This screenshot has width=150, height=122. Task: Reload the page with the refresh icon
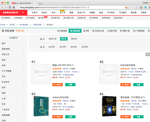(10, 7)
